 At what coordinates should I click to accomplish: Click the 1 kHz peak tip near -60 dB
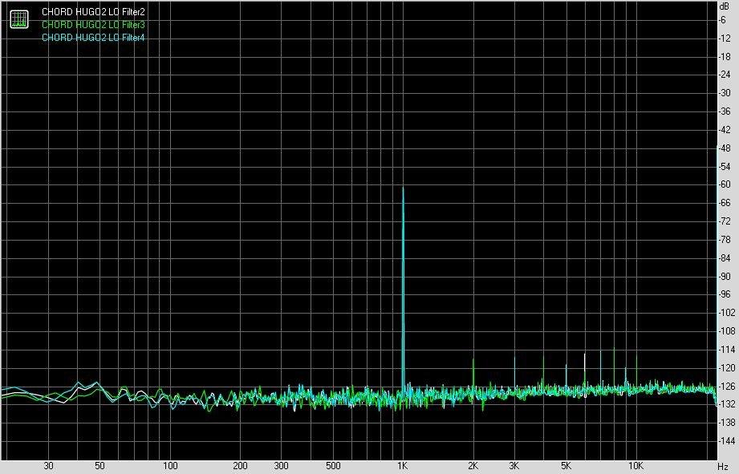tap(403, 189)
